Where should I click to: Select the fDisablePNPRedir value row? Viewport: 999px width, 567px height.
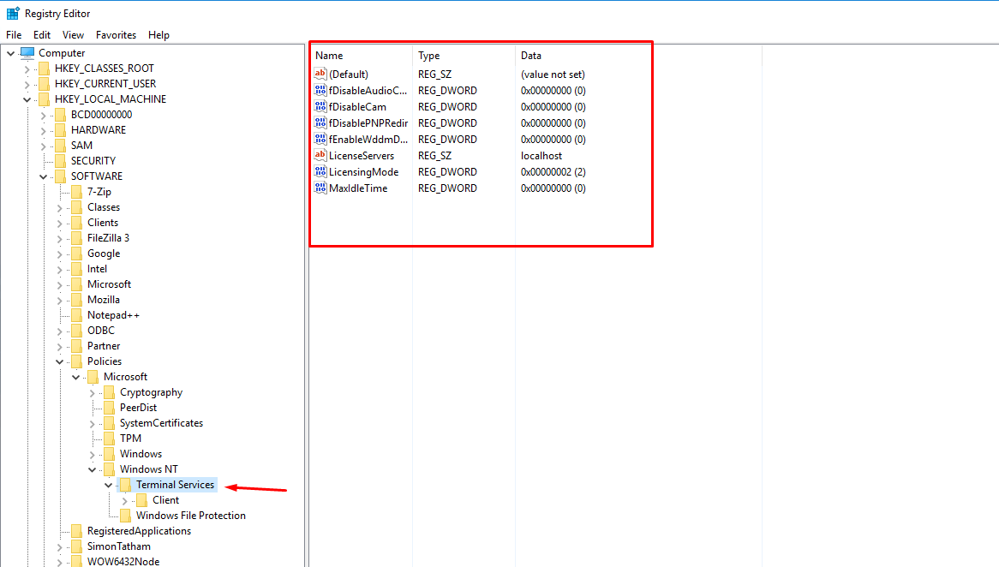click(x=368, y=123)
